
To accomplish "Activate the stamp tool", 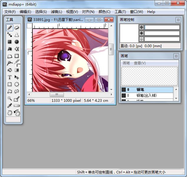I will pyautogui.click(x=17, y=35).
